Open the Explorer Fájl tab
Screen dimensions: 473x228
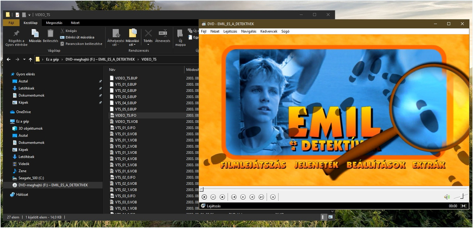click(x=11, y=23)
